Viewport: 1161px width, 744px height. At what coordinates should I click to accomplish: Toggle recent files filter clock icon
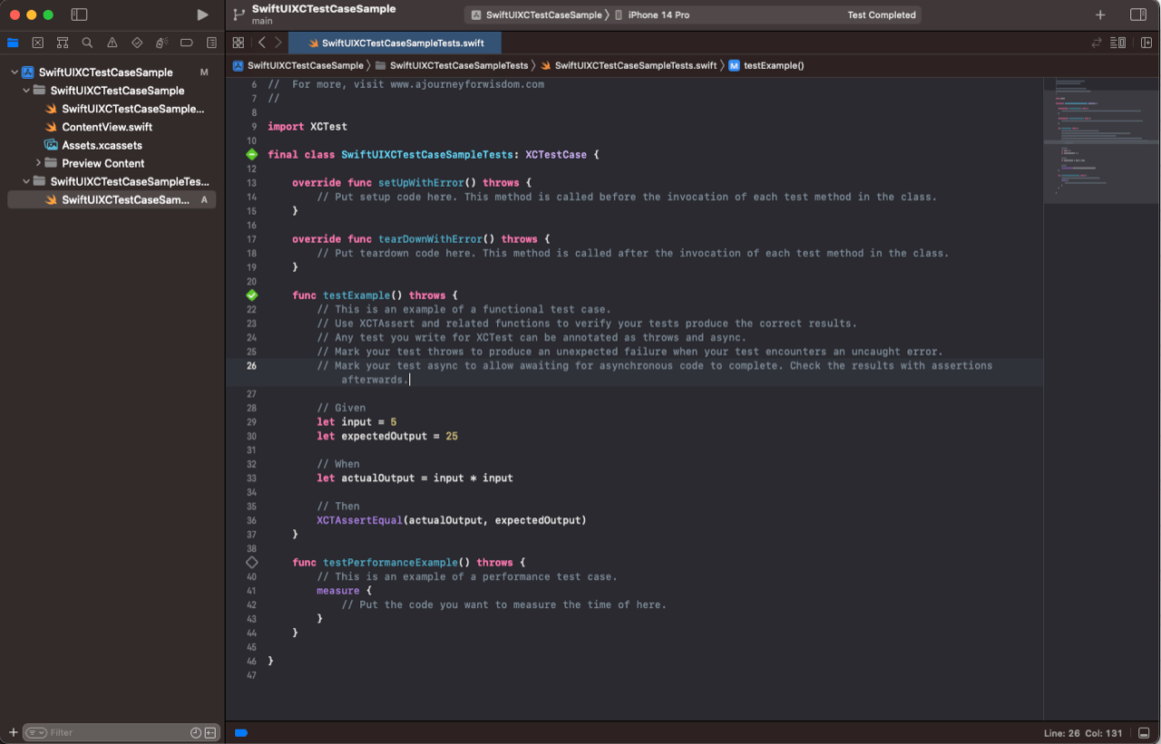(x=196, y=732)
